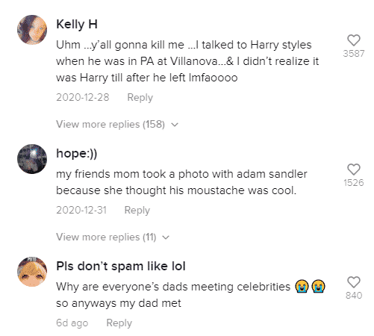
Task: Open Kelly H's profile picture
Action: click(x=32, y=30)
